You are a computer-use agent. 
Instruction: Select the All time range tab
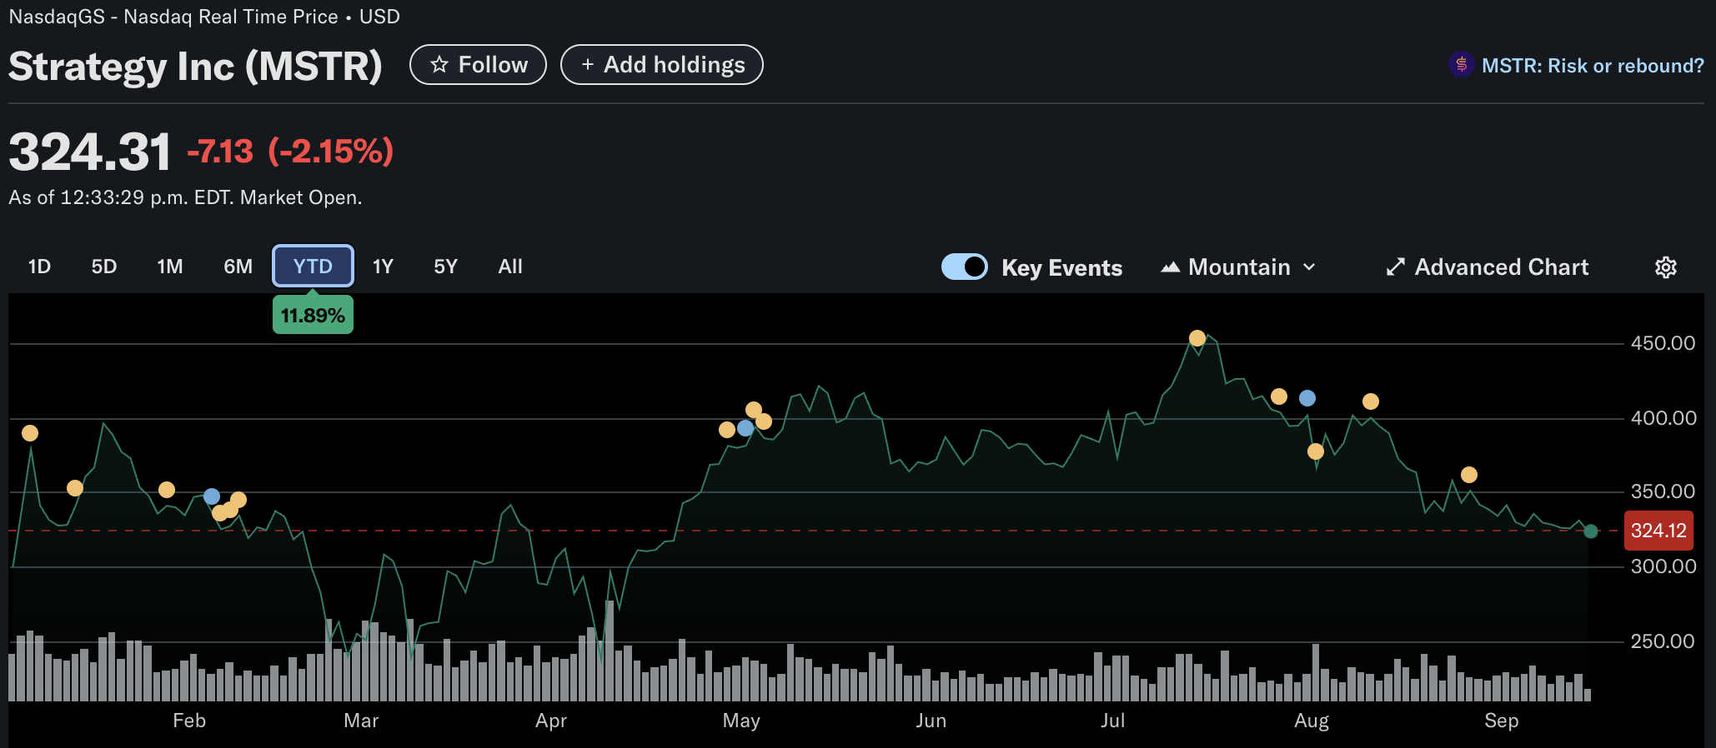(x=509, y=267)
